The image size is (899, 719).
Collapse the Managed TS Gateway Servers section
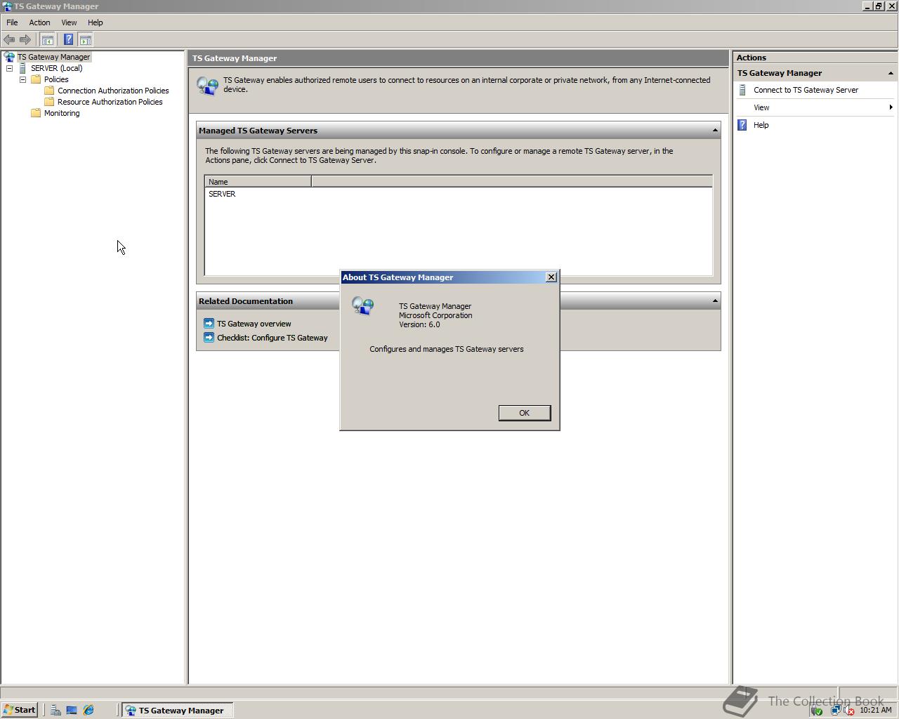tap(715, 131)
